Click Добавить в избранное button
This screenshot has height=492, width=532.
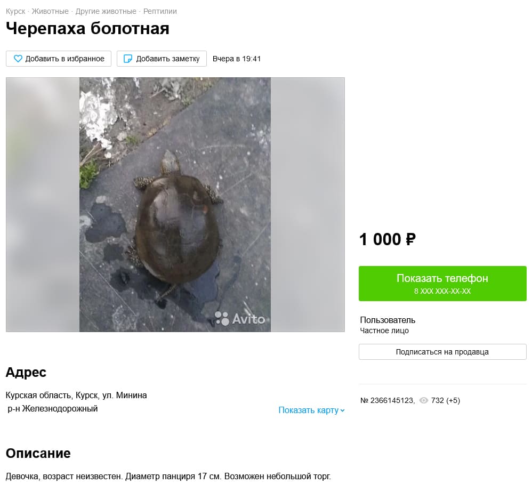(59, 59)
